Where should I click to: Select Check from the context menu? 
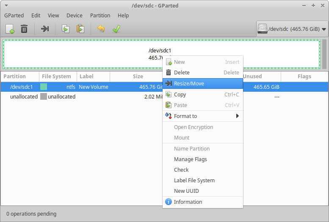tap(181, 170)
